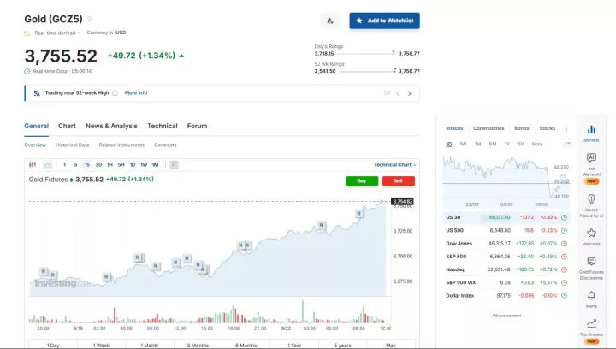Image resolution: width=616 pixels, height=349 pixels.
Task: Open the Technical Chart link
Action: tap(394, 165)
